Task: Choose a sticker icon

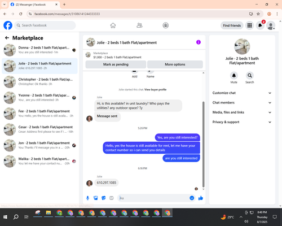Action: [x=104, y=198]
